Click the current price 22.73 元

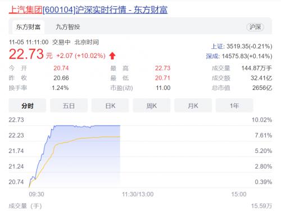pyautogui.click(x=31, y=55)
